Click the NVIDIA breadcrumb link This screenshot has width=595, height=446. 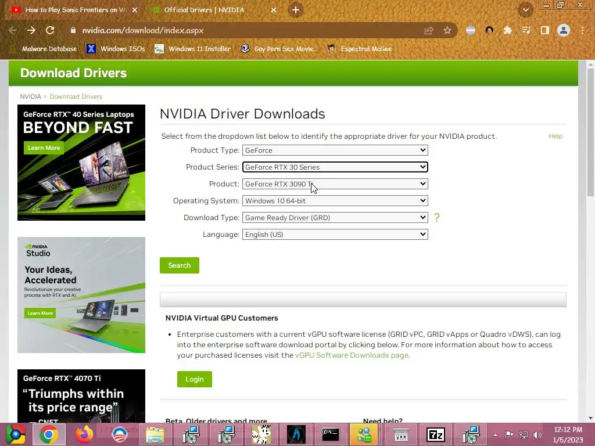[x=30, y=96]
